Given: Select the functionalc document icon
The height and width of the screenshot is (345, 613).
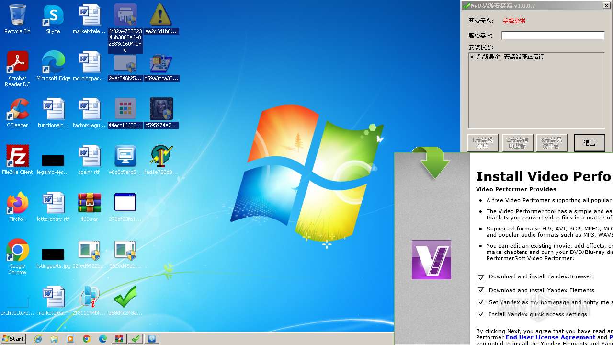Looking at the screenshot, I should click(x=53, y=113).
